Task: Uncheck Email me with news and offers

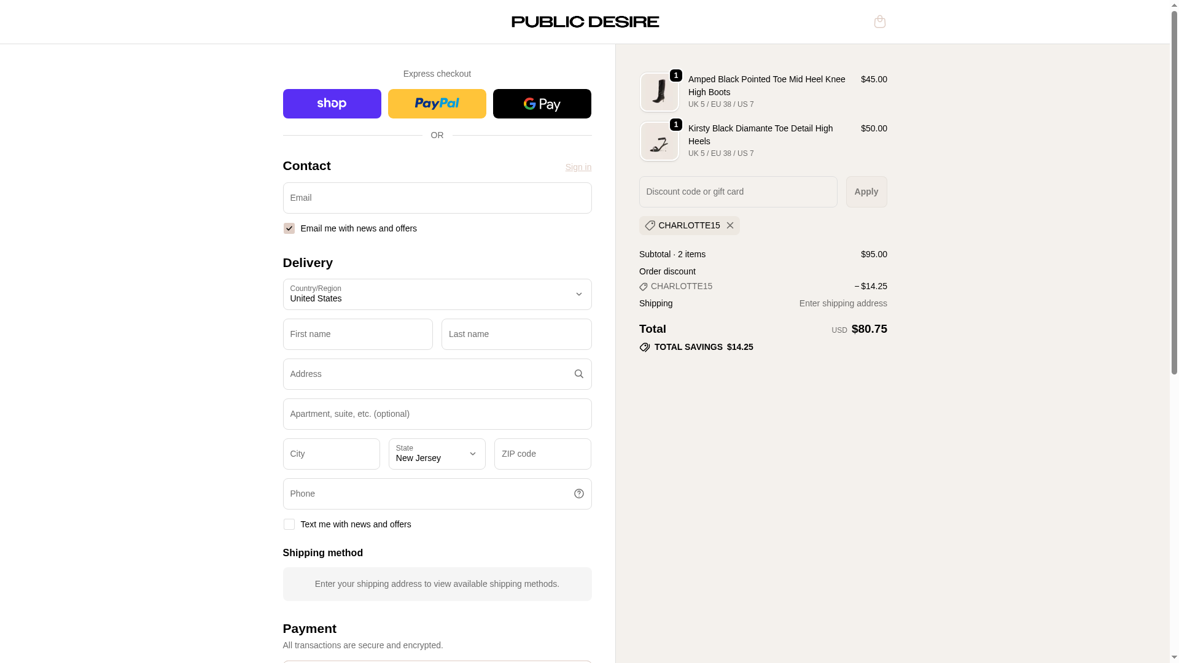Action: coord(289,228)
